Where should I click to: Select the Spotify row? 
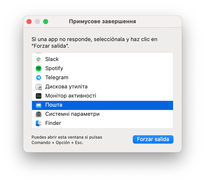[102, 68]
